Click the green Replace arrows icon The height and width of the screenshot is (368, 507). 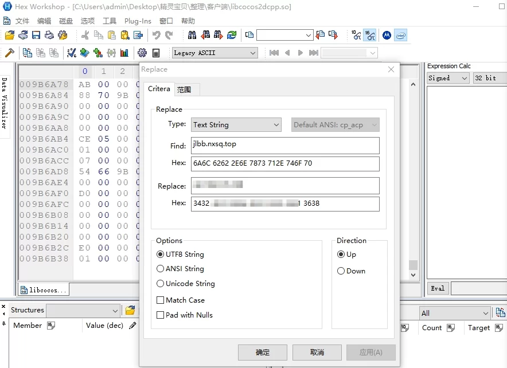tap(232, 36)
